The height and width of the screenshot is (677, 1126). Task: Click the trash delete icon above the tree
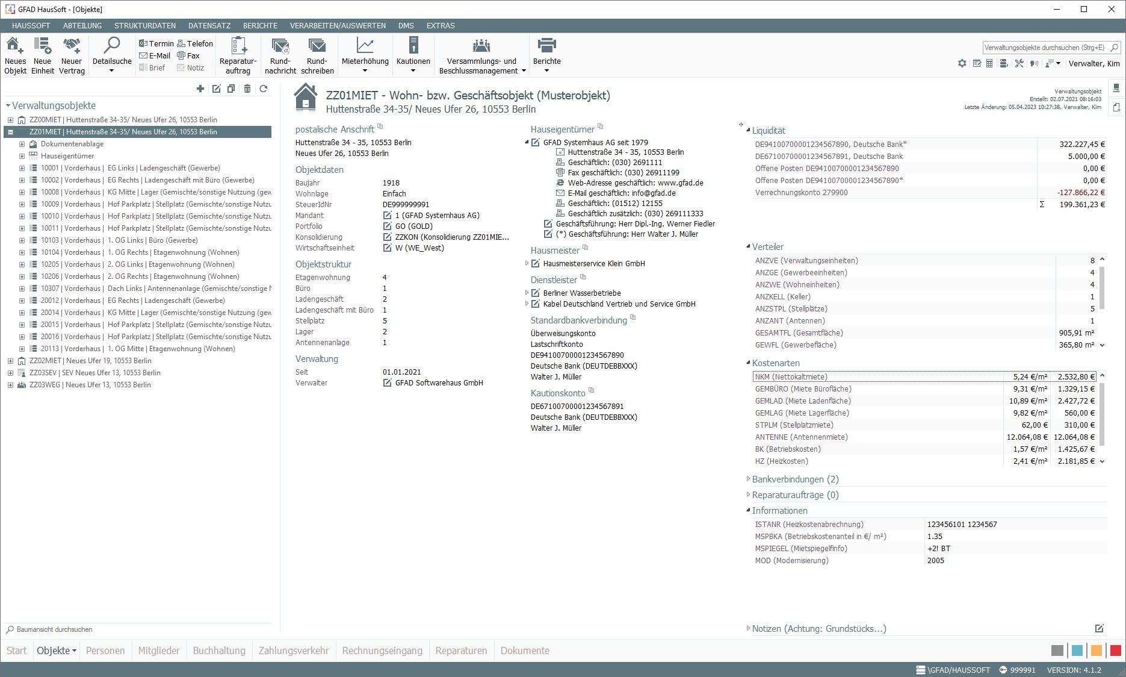pos(247,89)
